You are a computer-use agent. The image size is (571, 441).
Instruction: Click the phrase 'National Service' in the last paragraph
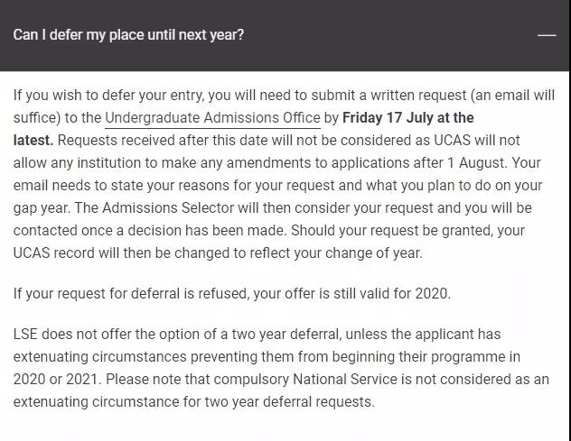[345, 379]
